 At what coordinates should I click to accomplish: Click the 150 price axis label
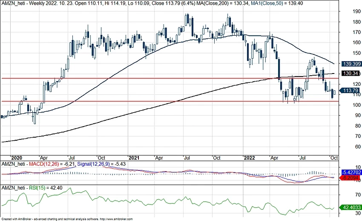[356, 53]
